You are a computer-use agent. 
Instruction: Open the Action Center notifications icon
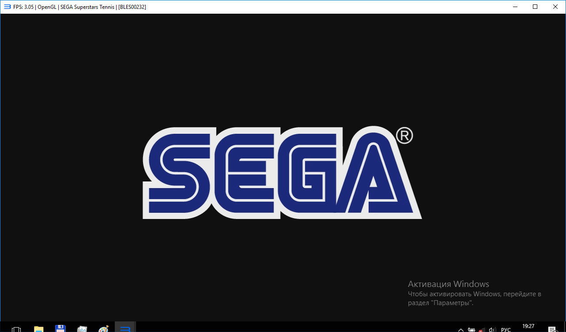[x=552, y=329]
